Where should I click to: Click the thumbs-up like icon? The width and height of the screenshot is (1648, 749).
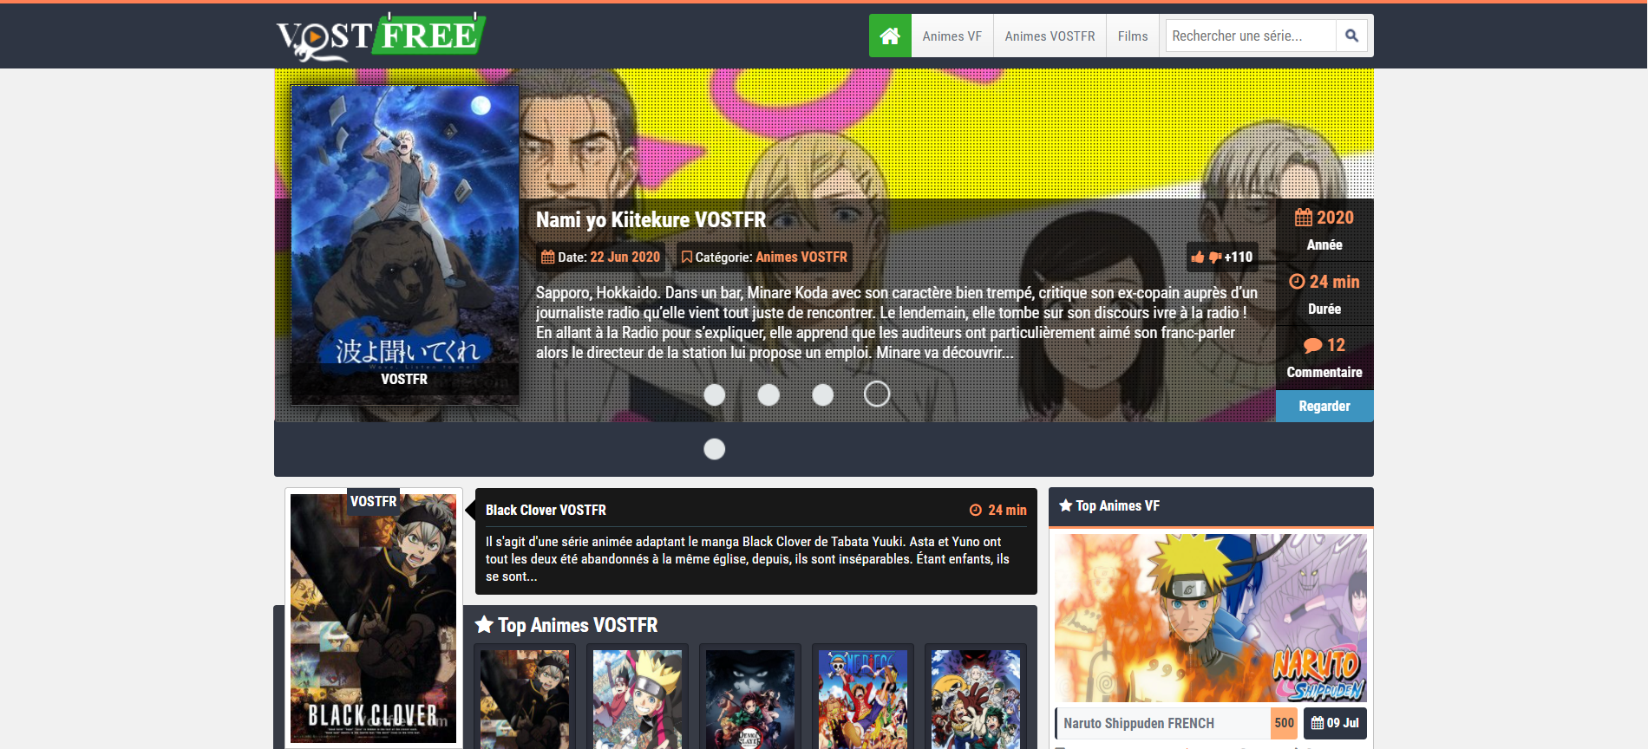click(1198, 257)
